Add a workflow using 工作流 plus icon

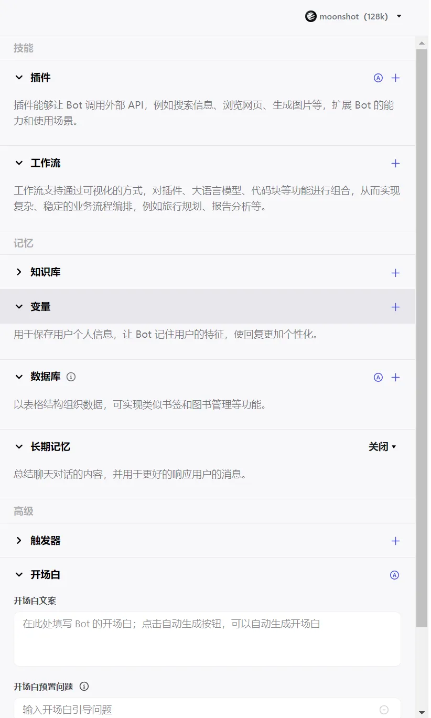coord(396,164)
